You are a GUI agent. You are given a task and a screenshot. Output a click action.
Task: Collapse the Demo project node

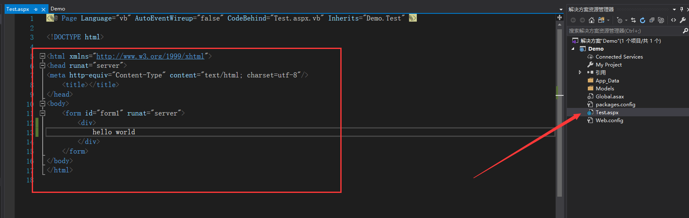pos(573,49)
